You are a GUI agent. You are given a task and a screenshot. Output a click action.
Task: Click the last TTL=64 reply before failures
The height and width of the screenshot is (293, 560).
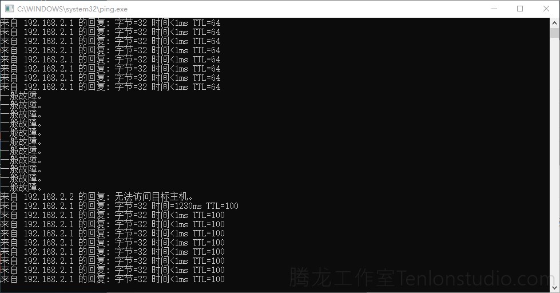tap(110, 87)
